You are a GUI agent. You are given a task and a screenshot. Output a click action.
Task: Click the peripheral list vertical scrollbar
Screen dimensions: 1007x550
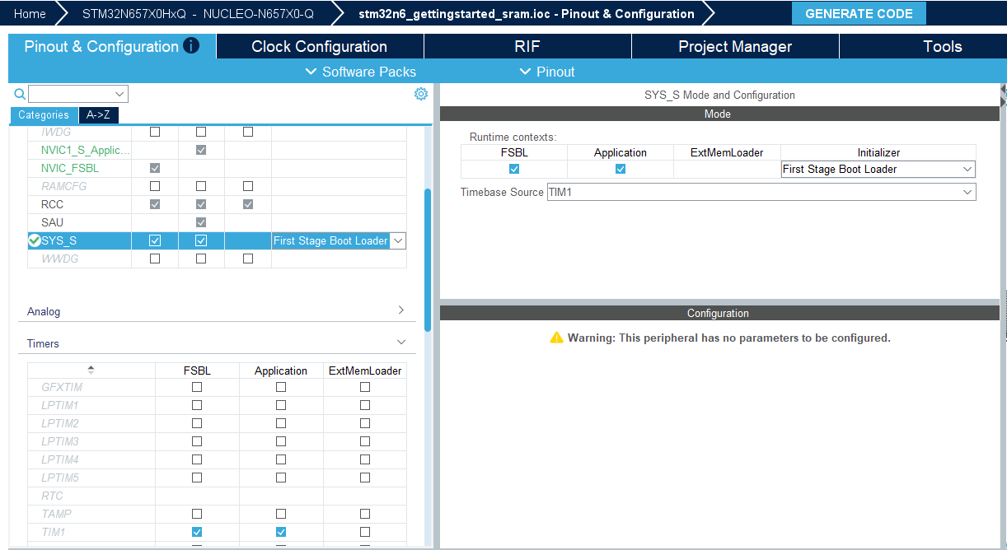tap(428, 259)
